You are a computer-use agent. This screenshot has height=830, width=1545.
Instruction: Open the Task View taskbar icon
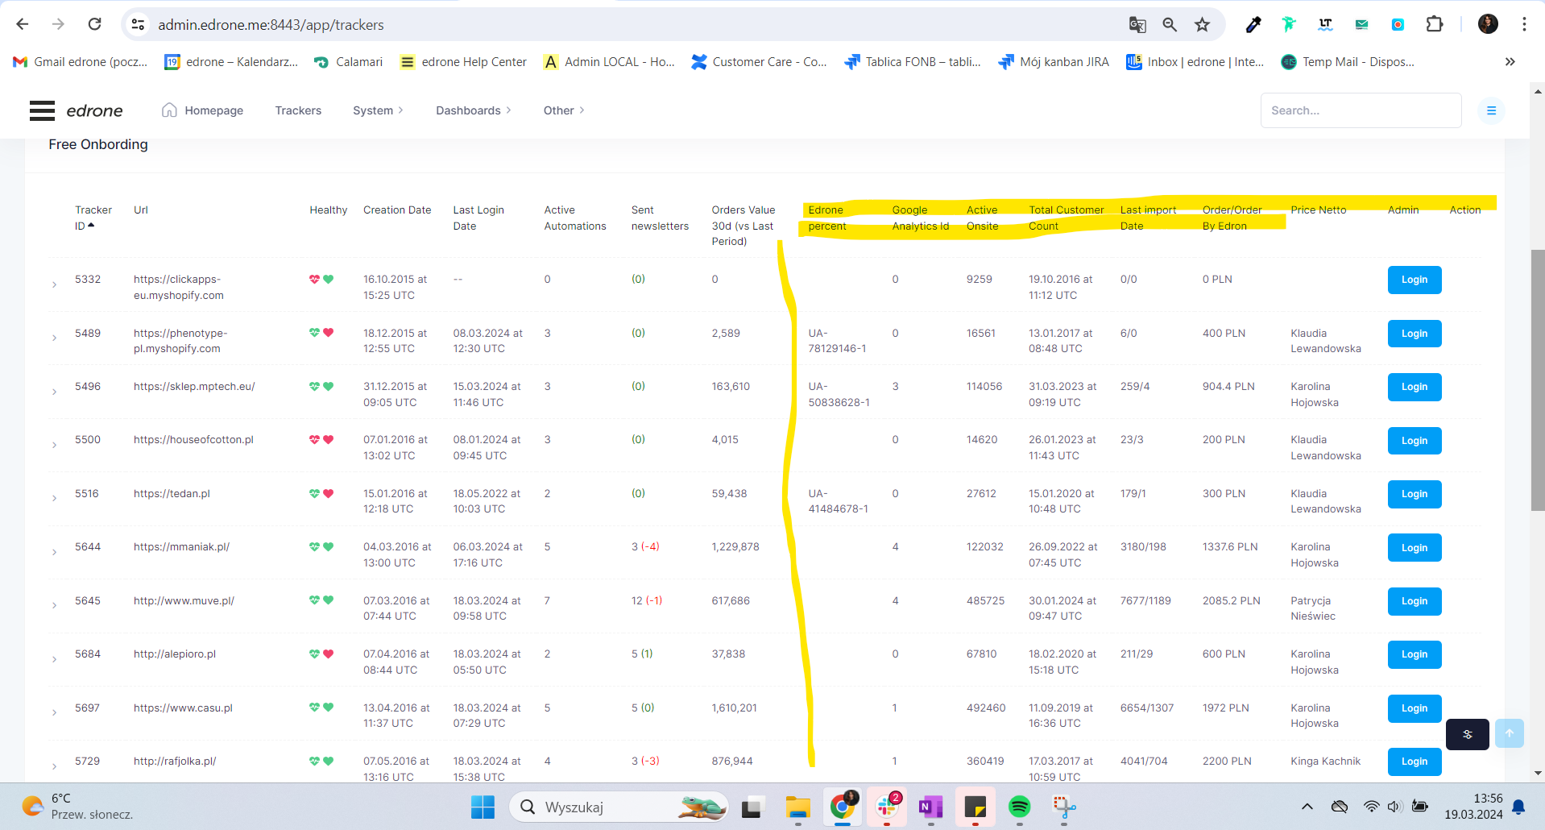[752, 807]
